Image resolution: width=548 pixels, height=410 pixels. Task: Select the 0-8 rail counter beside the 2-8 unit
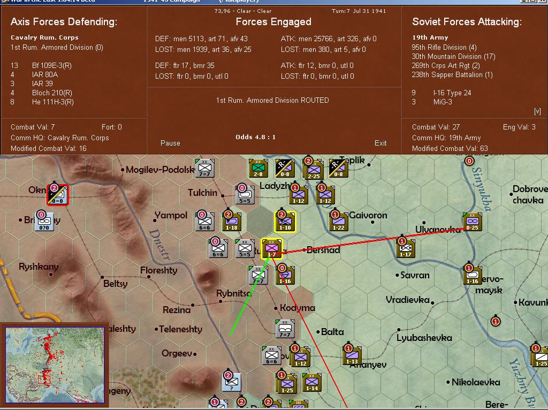[x=285, y=168]
